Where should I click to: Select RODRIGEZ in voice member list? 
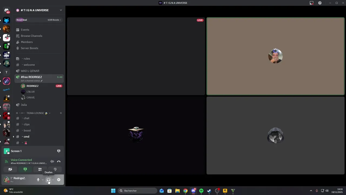41,86
